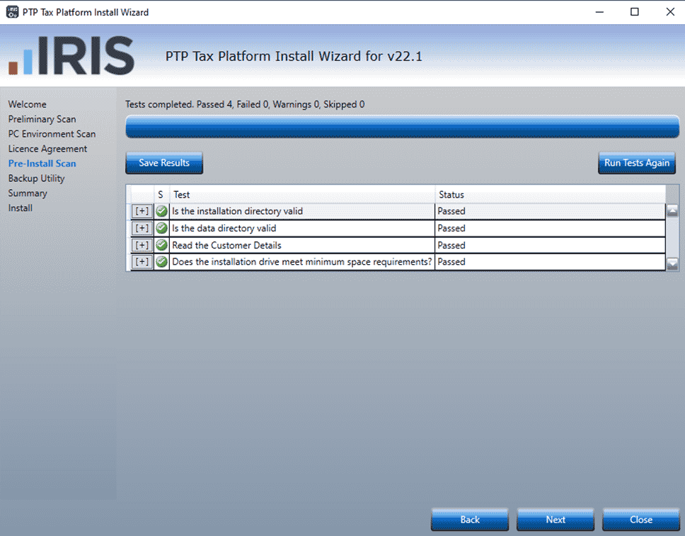Viewport: 685px width, 536px height.
Task: Click Passed status of data directory test
Action: 451,228
